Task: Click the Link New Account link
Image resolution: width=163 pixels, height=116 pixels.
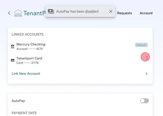Action: tap(26, 73)
